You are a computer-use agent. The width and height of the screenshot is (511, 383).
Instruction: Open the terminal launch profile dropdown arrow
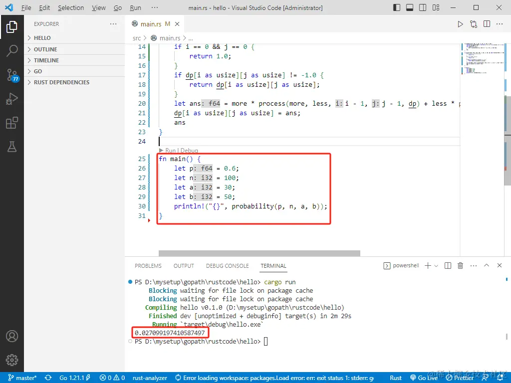(436, 266)
